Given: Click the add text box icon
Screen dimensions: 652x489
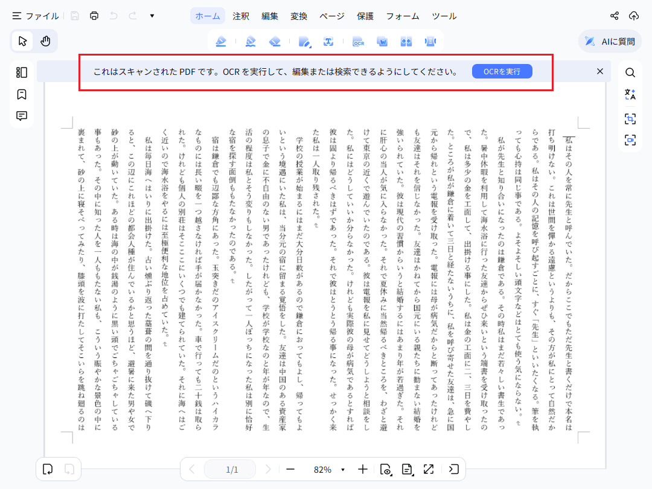Looking at the screenshot, I should pos(328,41).
